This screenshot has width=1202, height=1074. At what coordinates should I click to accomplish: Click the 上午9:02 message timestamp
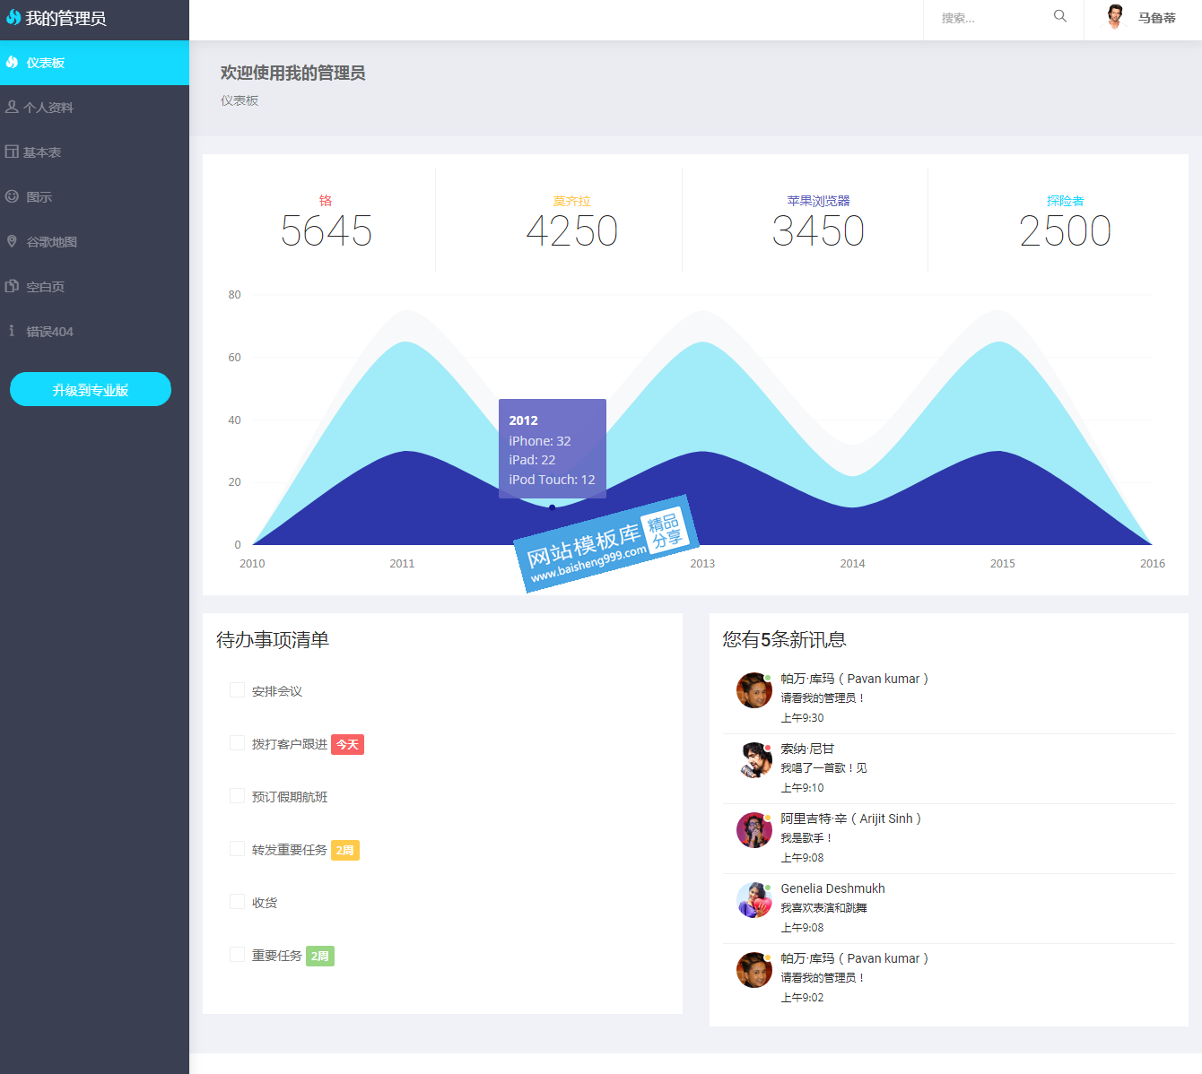(802, 998)
